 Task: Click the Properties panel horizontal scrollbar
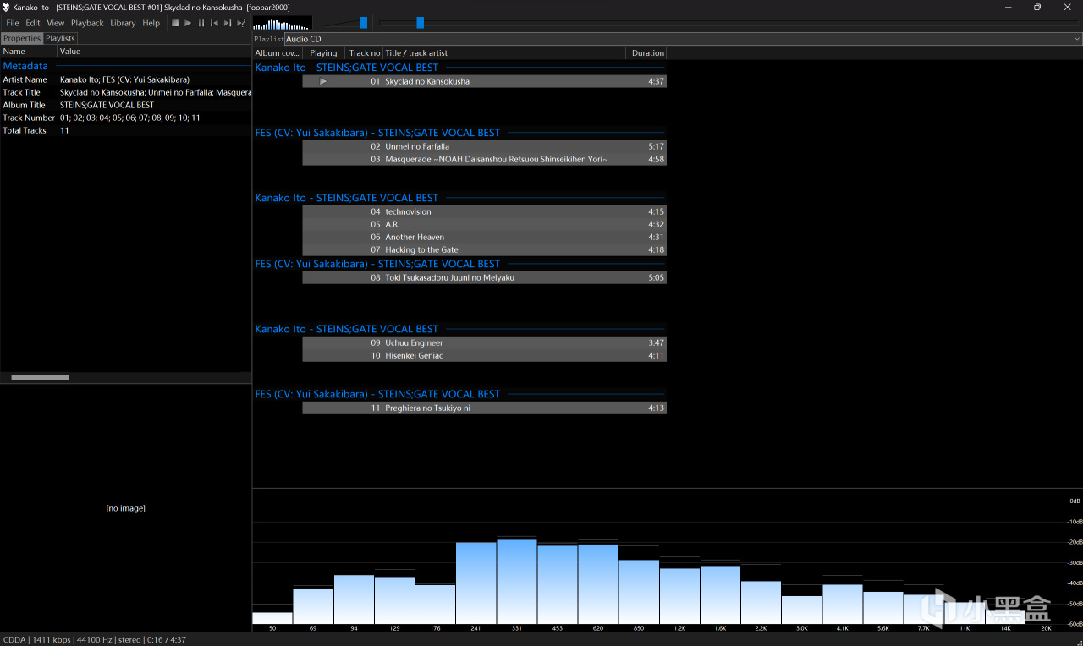(41, 377)
